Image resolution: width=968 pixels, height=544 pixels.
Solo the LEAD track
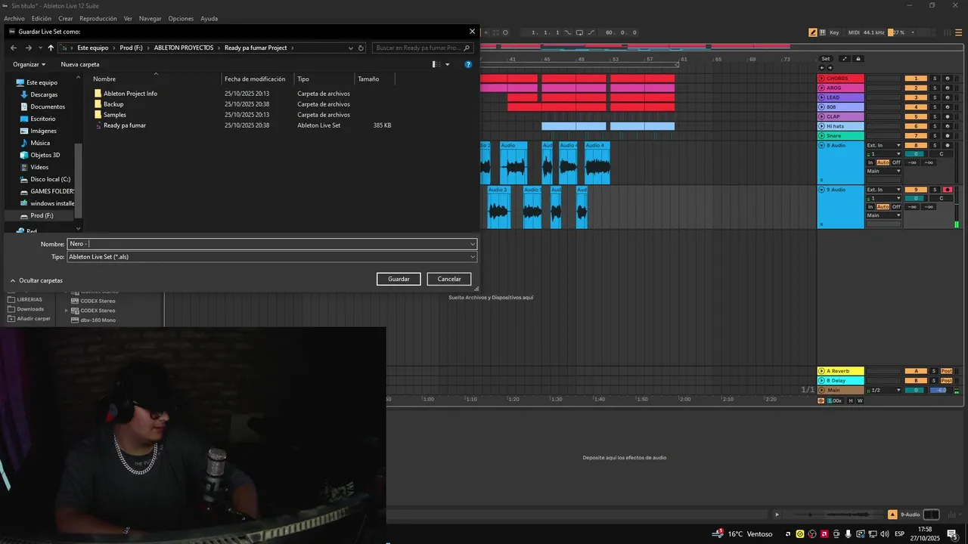click(934, 97)
